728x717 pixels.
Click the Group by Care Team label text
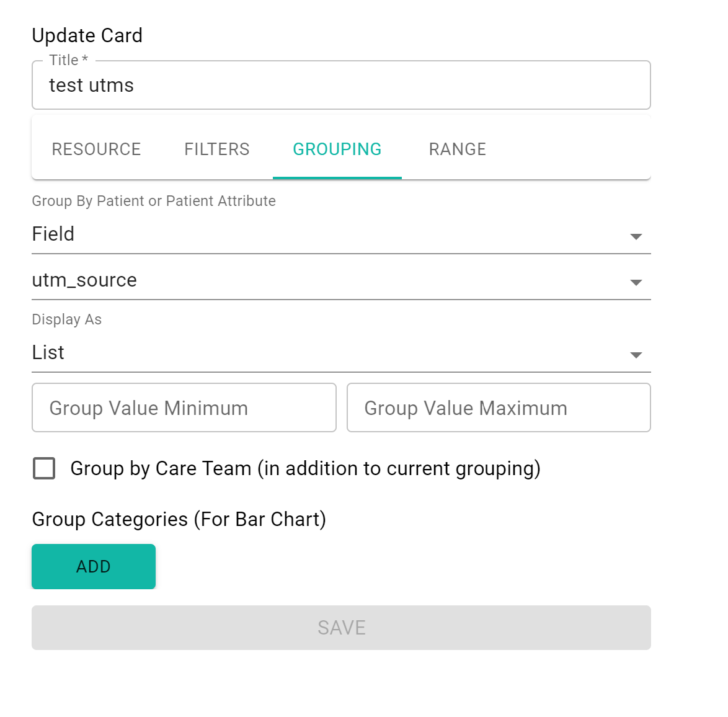pyautogui.click(x=306, y=468)
